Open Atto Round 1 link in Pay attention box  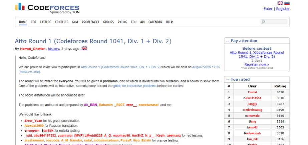point(257,55)
